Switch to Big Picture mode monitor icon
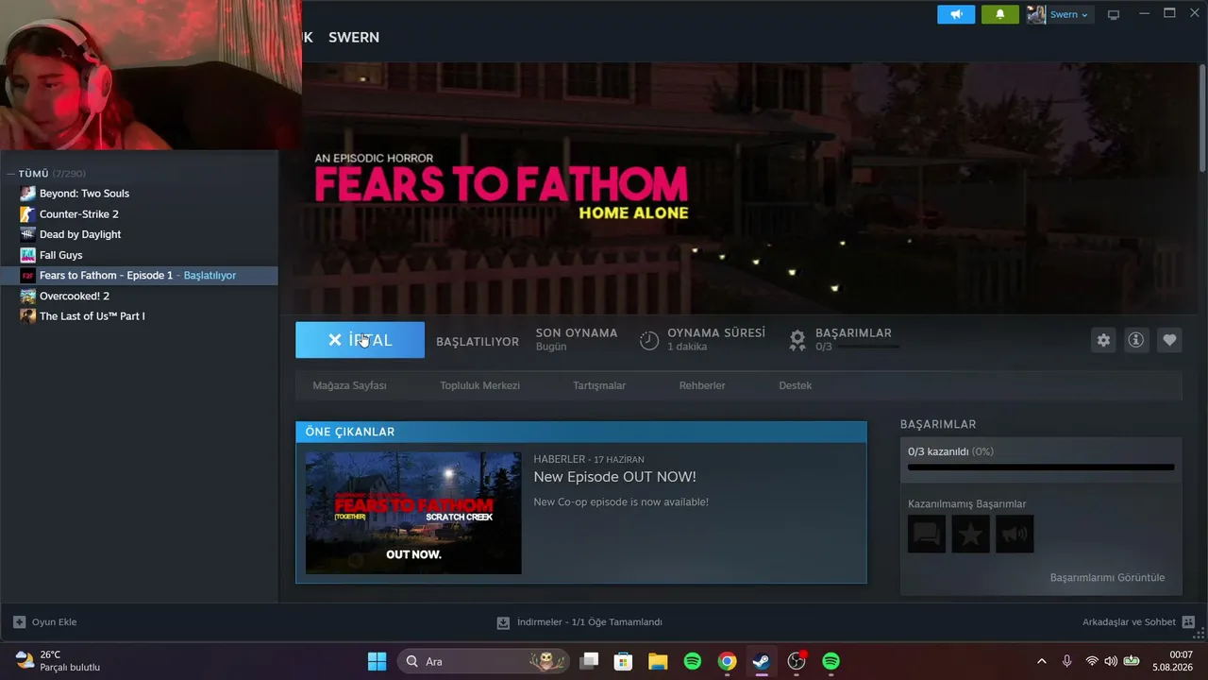1208x680 pixels. click(1114, 14)
